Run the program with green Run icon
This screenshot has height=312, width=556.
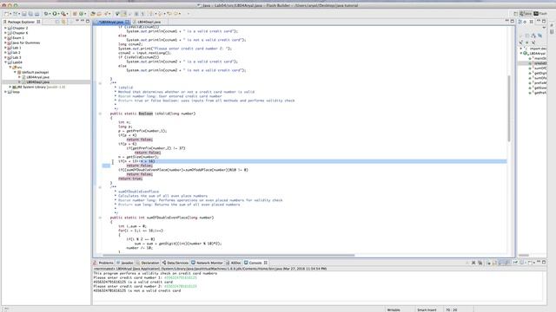[x=55, y=14]
